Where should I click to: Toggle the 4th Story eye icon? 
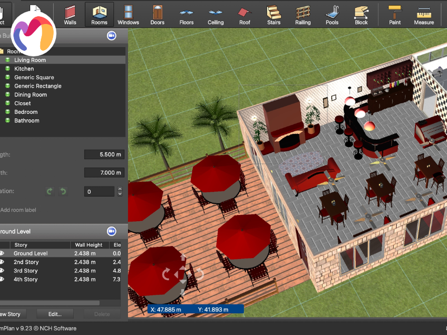click(x=2, y=279)
